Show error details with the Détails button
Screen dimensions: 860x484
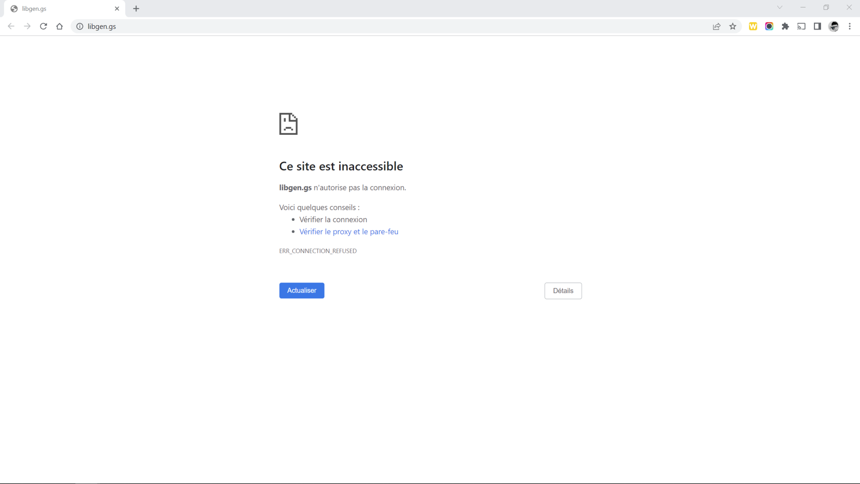[563, 290]
